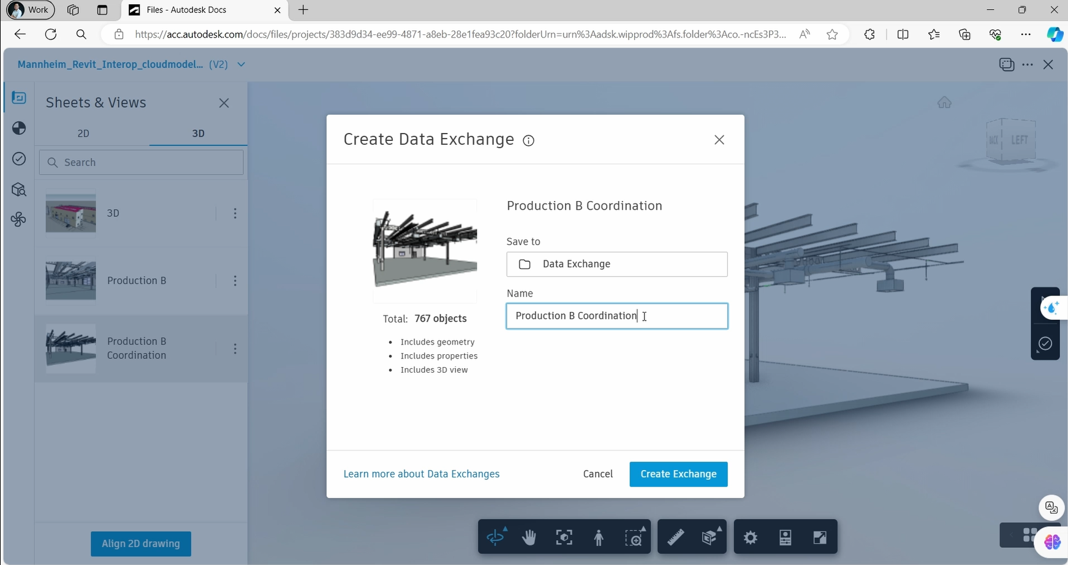Click the info icon beside Create Data Exchange

528,140
